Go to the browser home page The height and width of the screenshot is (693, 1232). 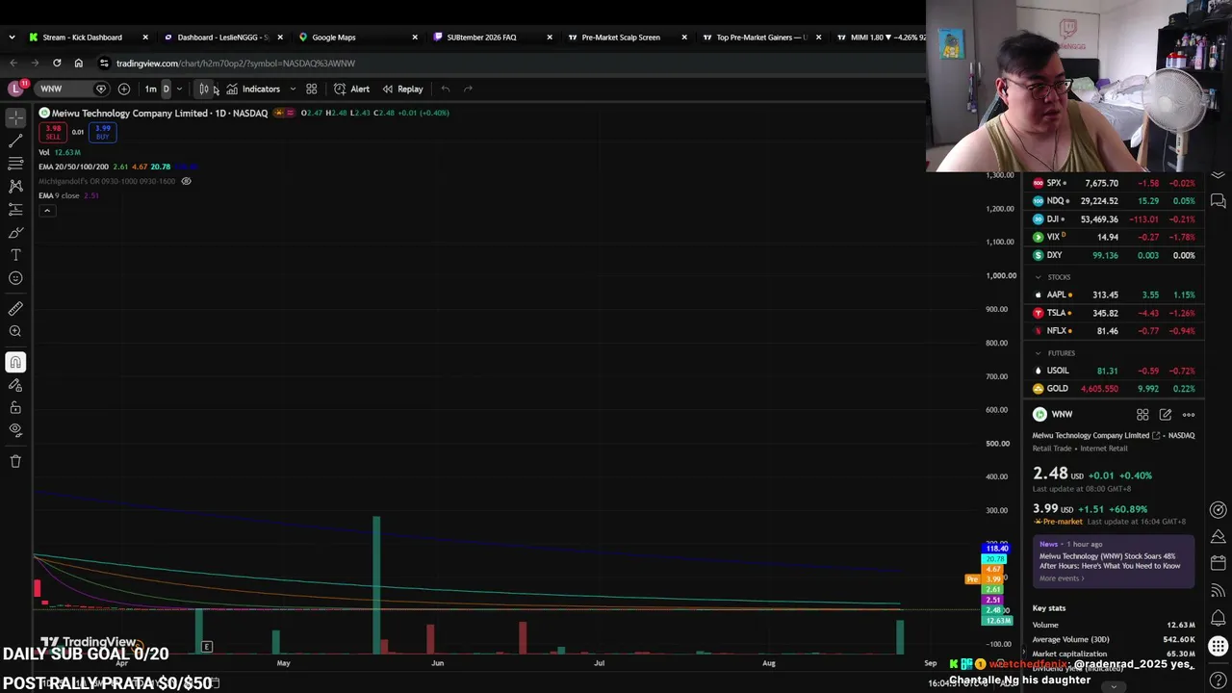coord(79,64)
